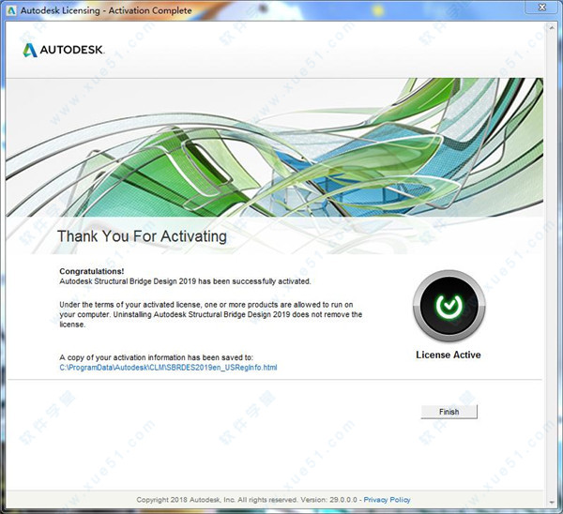Click the Version 29.0.0.0 footer text

(x=328, y=500)
